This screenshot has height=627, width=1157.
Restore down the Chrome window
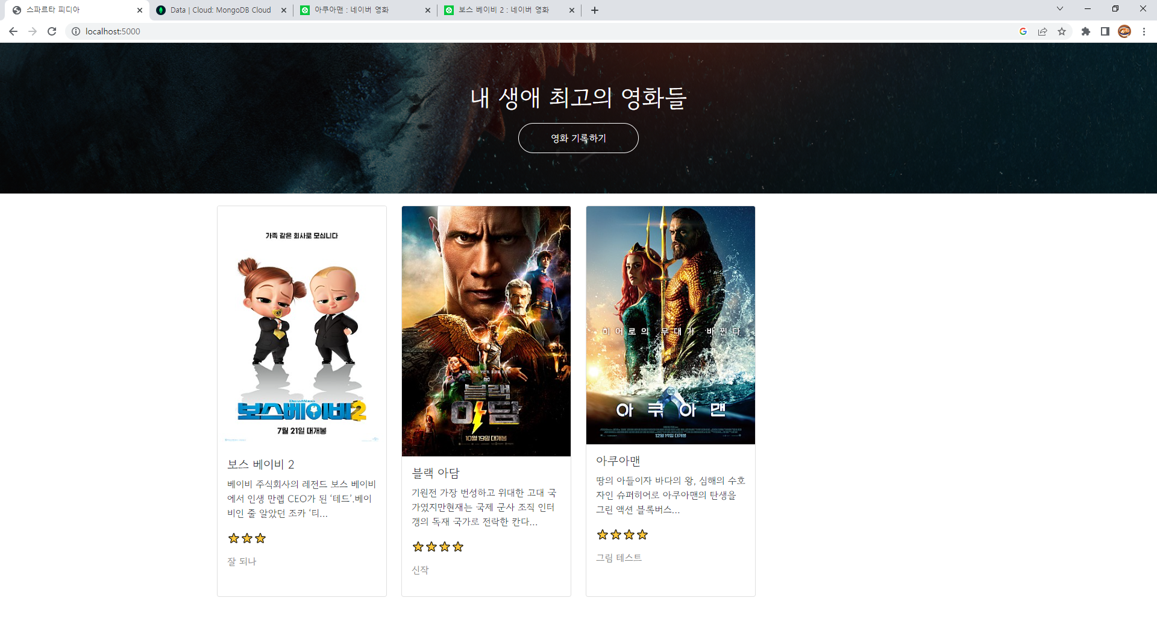(x=1115, y=8)
